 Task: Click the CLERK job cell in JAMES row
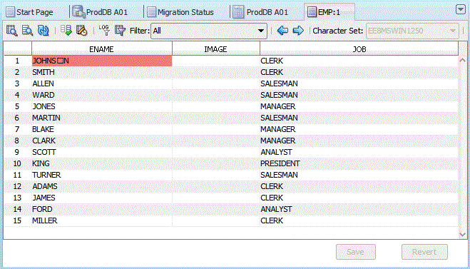click(x=359, y=198)
